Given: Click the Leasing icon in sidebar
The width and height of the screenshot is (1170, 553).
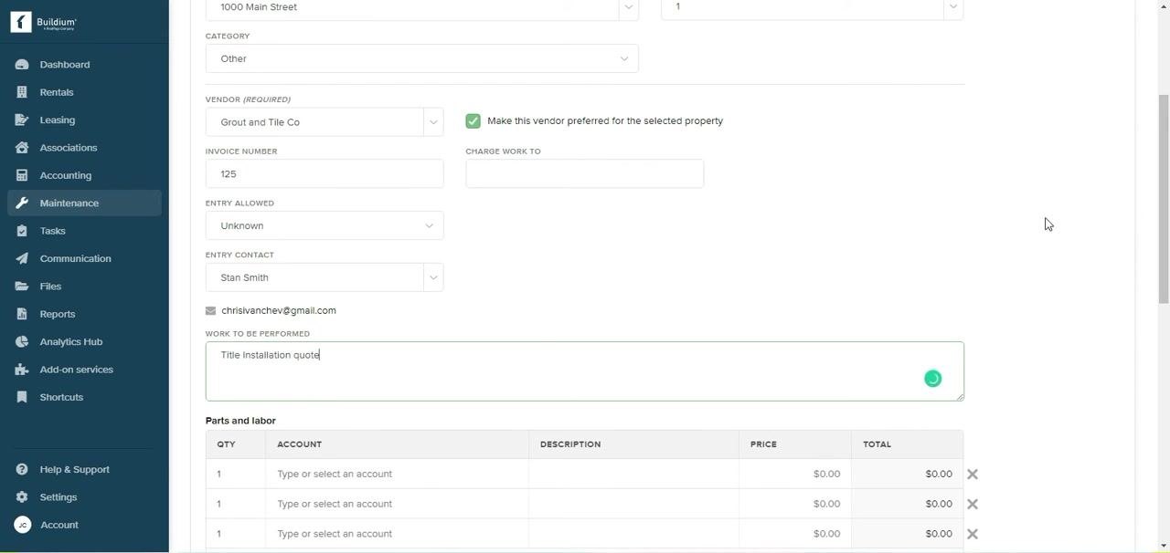Looking at the screenshot, I should point(22,120).
